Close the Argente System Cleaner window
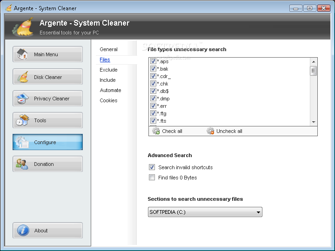This screenshot has width=335, height=251. pyautogui.click(x=323, y=8)
